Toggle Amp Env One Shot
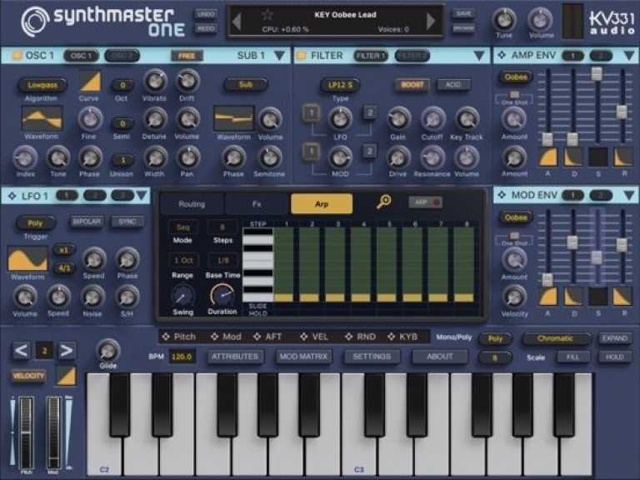640x480 pixels. (x=515, y=94)
